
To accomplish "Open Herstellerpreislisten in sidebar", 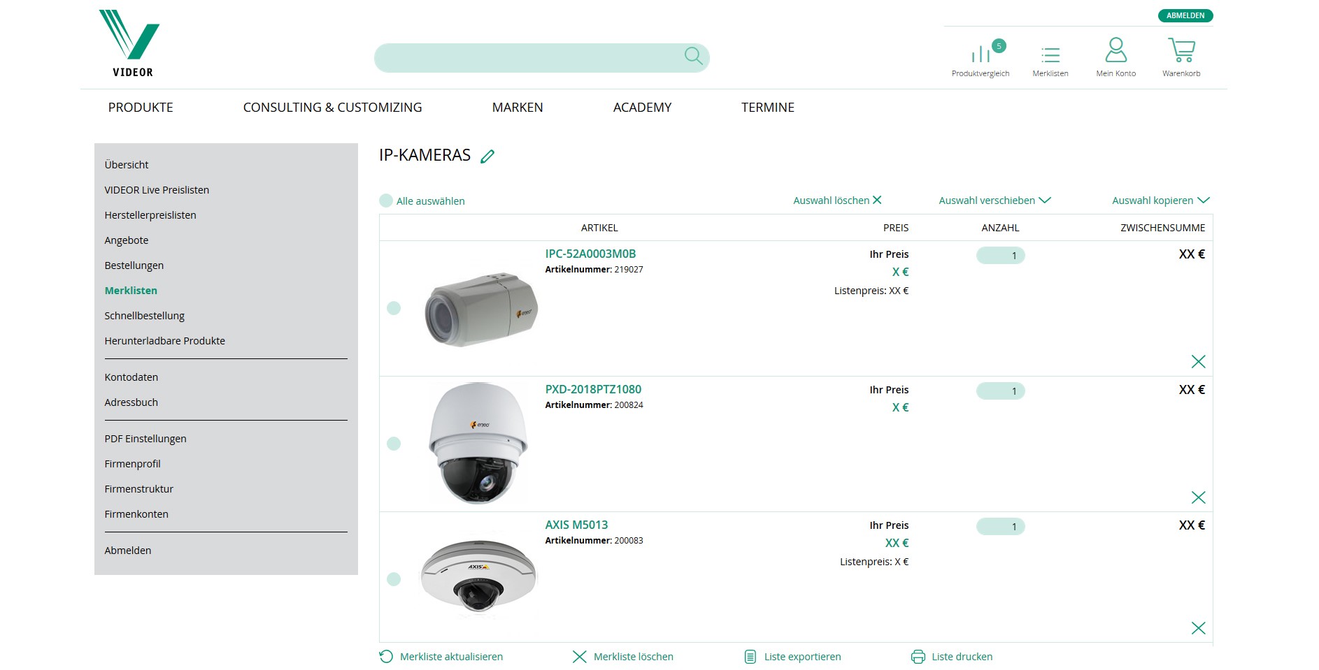I will click(x=150, y=215).
